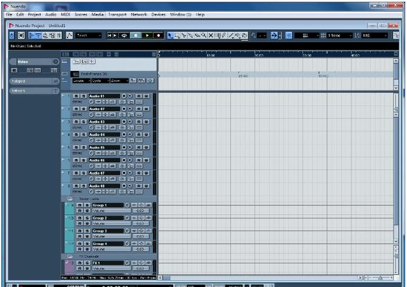The image size is (407, 287).
Task: Open the Zoom dropdown on marker track
Action: click(x=120, y=81)
